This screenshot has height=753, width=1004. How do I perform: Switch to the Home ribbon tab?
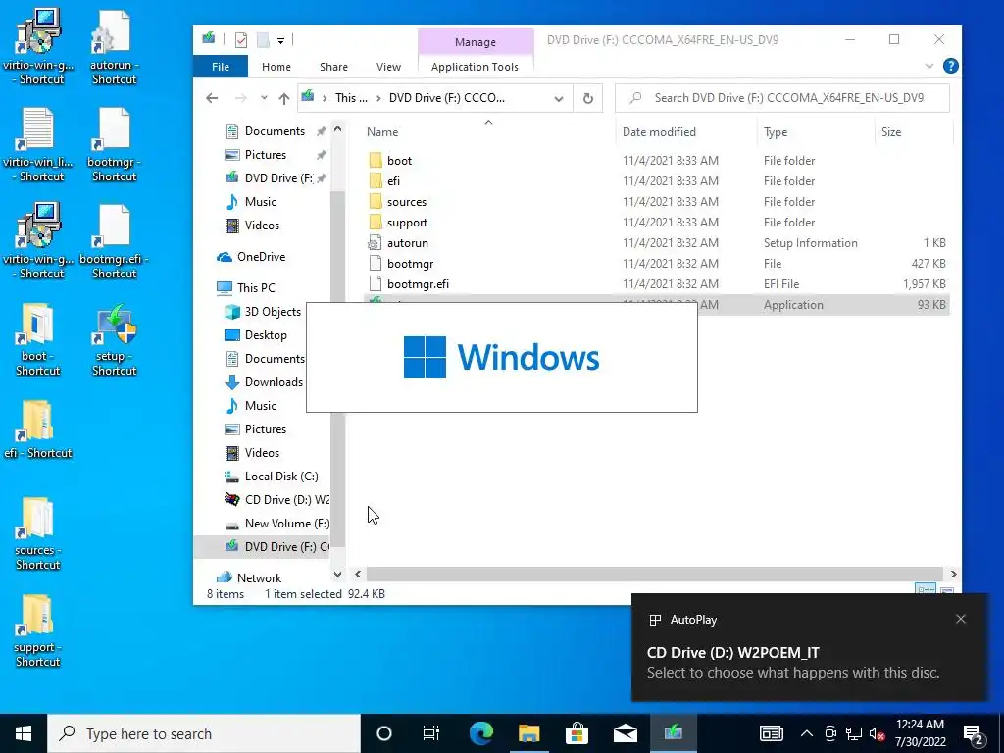point(276,67)
